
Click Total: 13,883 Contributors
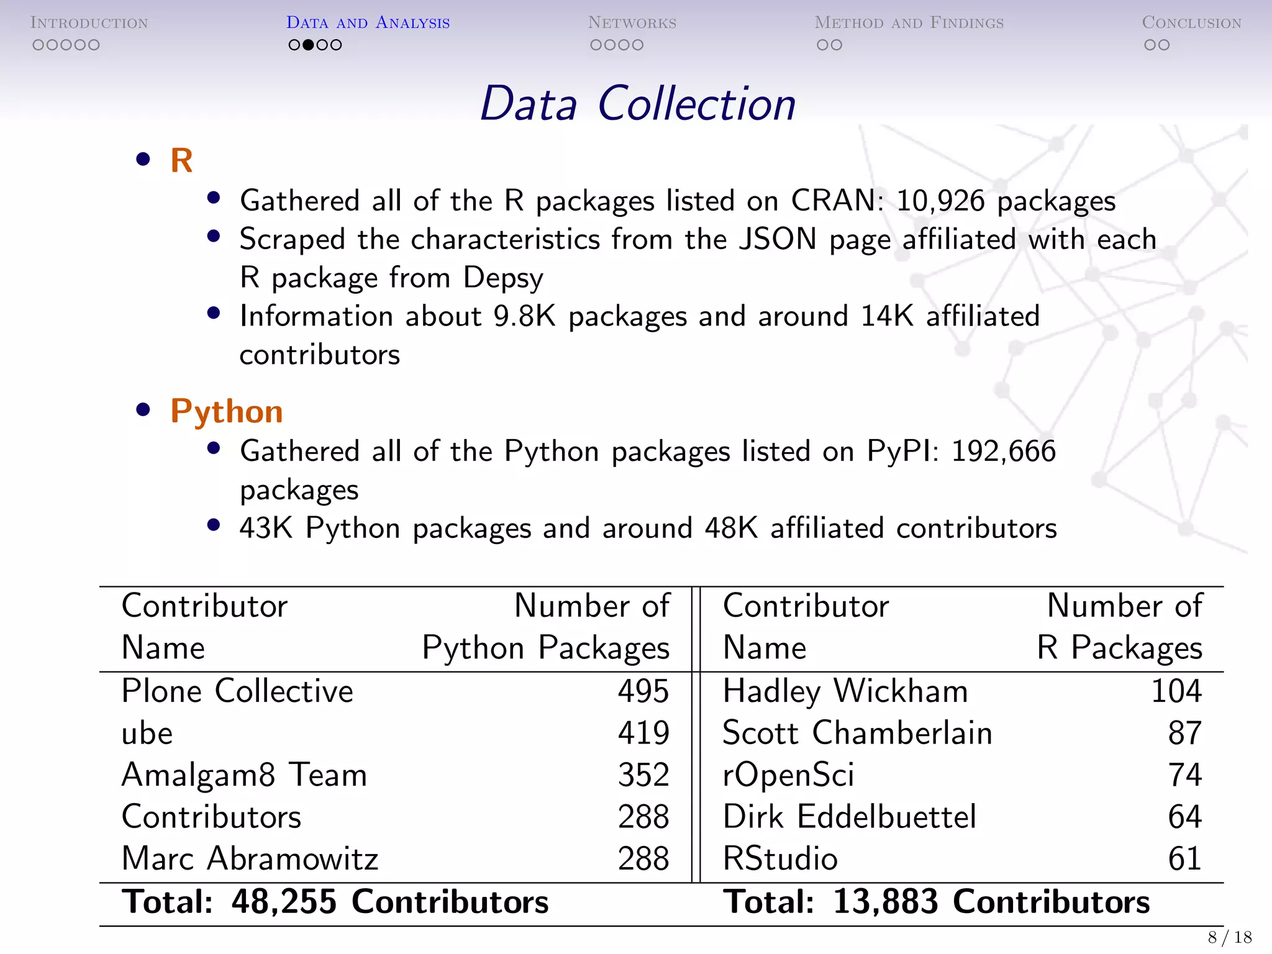937,902
